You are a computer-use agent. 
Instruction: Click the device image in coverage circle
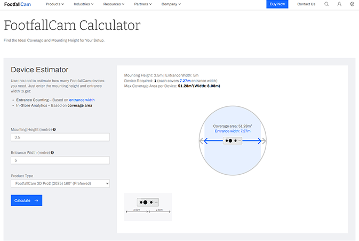pos(233,141)
